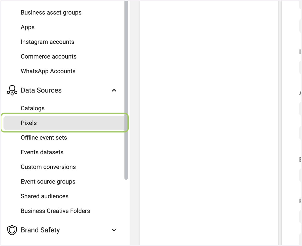The image size is (302, 246).
Task: Open Custom conversions
Action: click(48, 167)
